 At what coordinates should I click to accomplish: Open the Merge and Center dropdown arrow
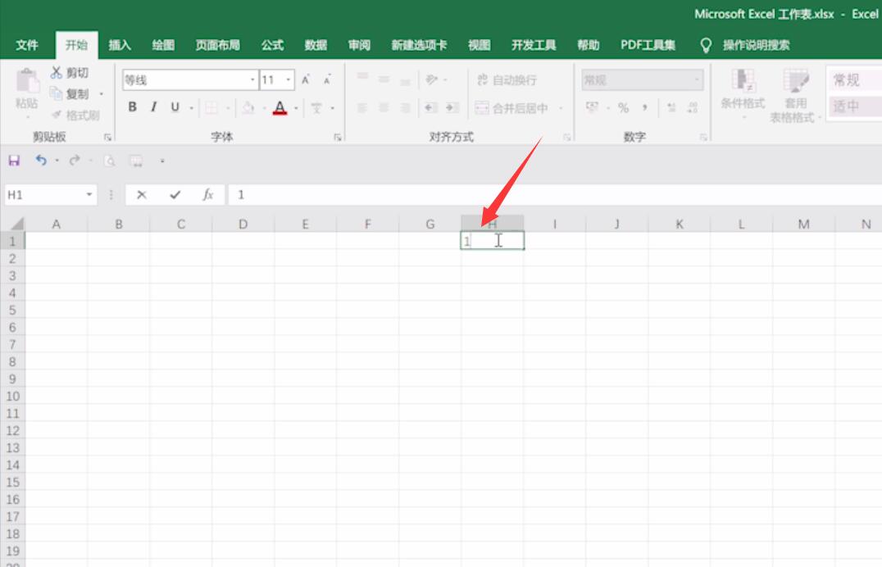[x=561, y=108]
